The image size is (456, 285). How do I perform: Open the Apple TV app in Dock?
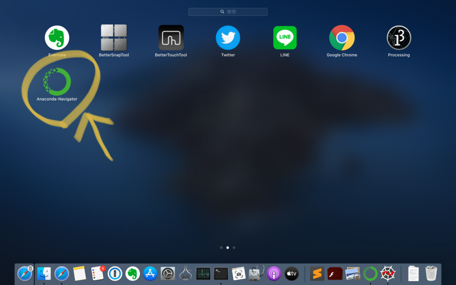pyautogui.click(x=291, y=273)
